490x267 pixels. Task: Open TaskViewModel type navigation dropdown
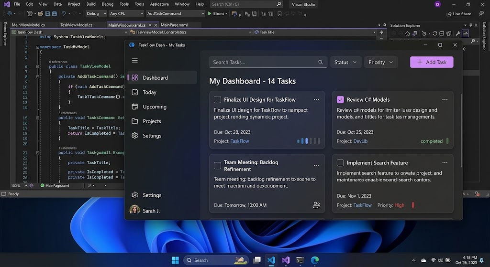[x=190, y=32]
